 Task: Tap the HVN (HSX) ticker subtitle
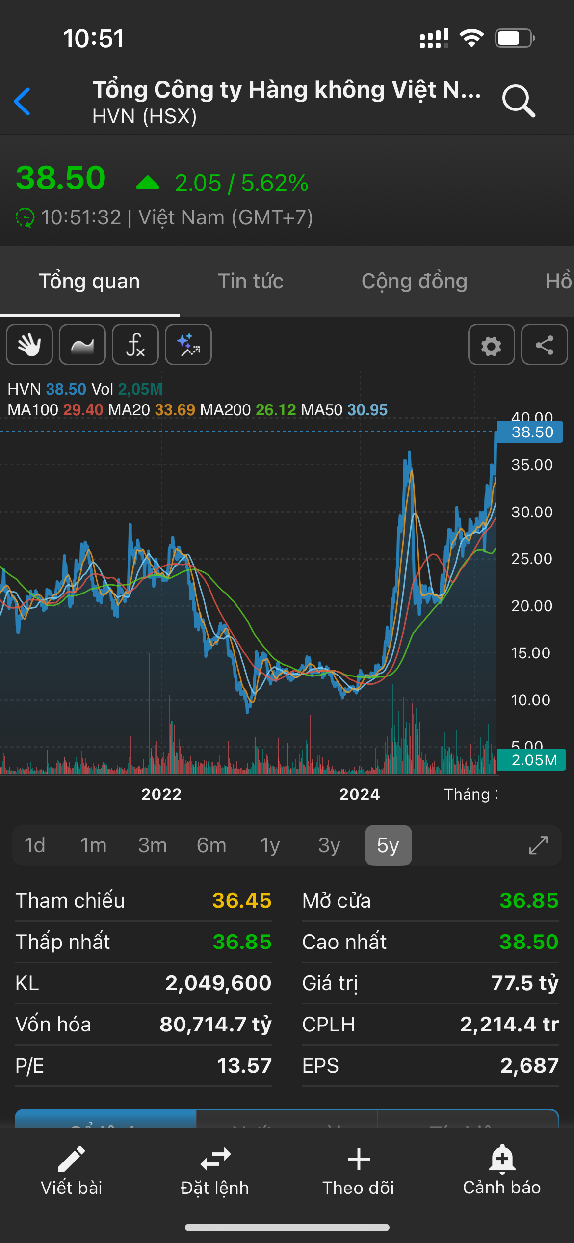coord(145,116)
